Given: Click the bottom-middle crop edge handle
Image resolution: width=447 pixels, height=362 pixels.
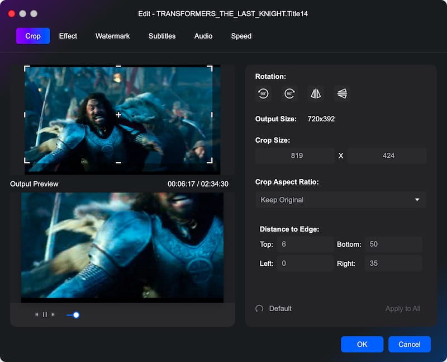Looking at the screenshot, I should coord(118,163).
